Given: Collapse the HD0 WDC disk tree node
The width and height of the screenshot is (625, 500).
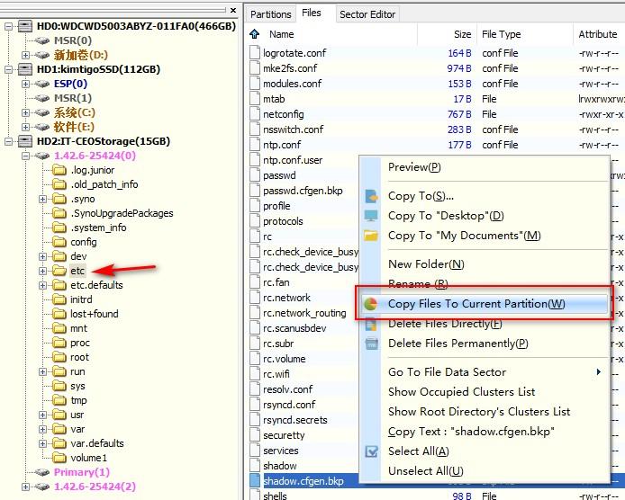Looking at the screenshot, I should tap(10, 26).
